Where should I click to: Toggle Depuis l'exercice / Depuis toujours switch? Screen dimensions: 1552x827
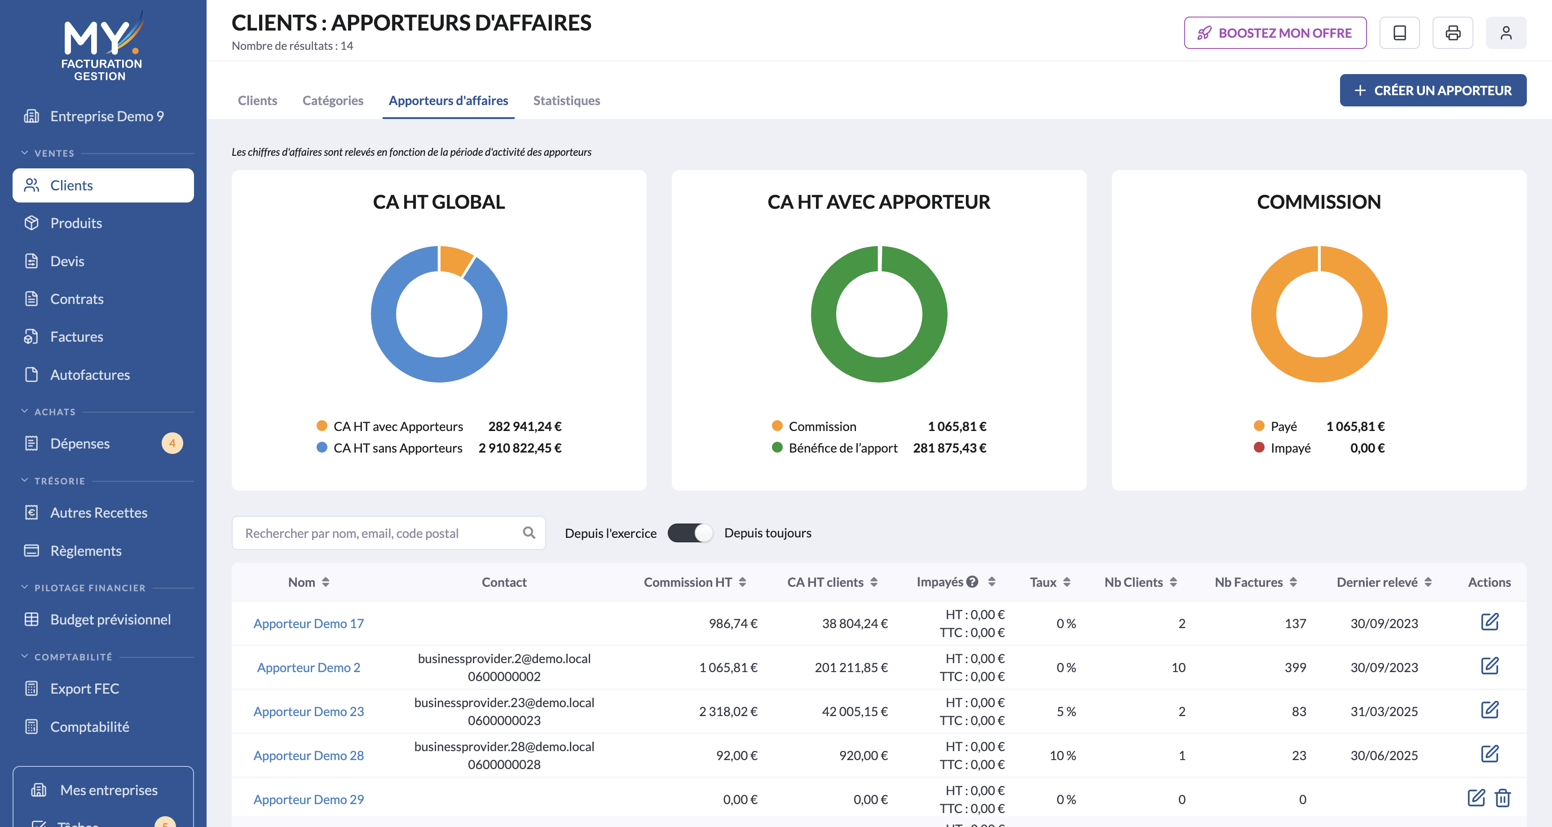(690, 533)
